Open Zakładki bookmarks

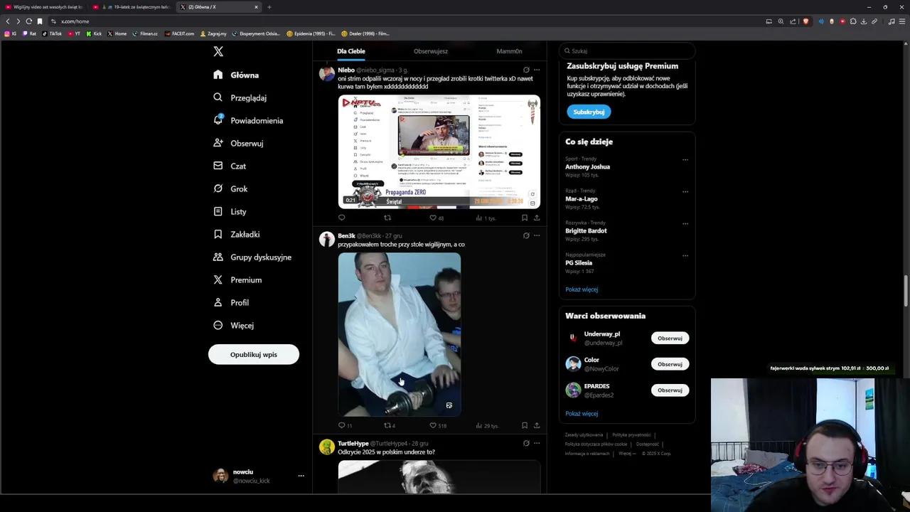[x=236, y=234]
